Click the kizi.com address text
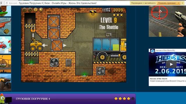The width and height of the screenshot is (186, 104). pyautogui.click(x=13, y=3)
